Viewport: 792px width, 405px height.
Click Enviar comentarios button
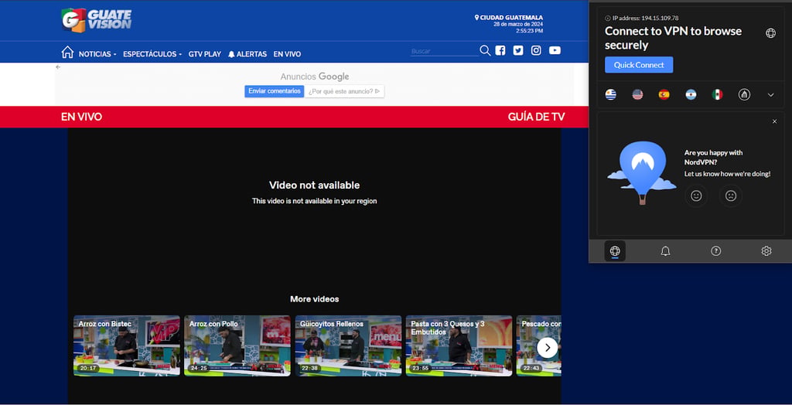tap(275, 91)
